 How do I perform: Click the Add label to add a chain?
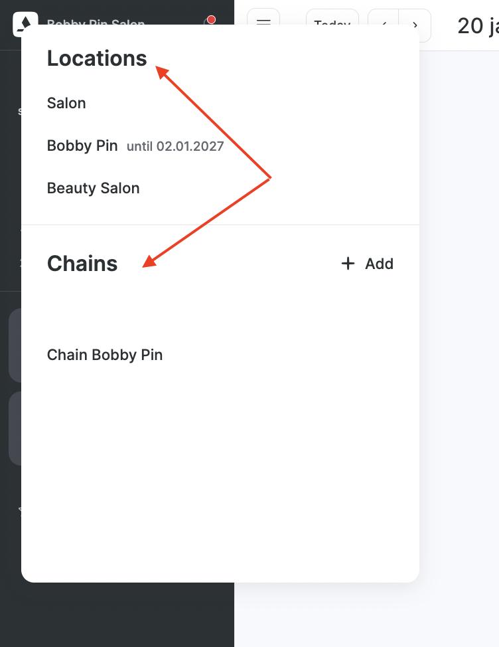pos(379,264)
